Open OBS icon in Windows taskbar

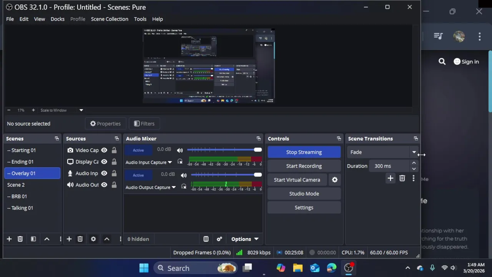pos(349,268)
